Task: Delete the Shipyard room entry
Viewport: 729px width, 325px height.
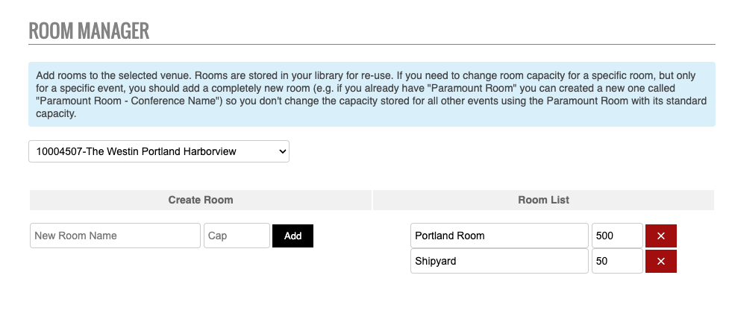Action: [x=660, y=262]
